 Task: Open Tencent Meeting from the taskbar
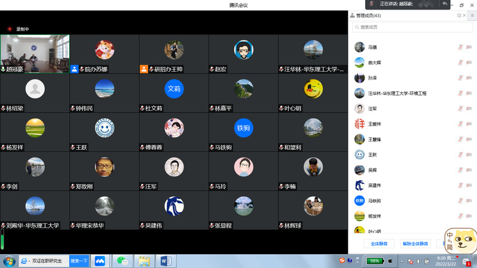[x=100, y=261]
